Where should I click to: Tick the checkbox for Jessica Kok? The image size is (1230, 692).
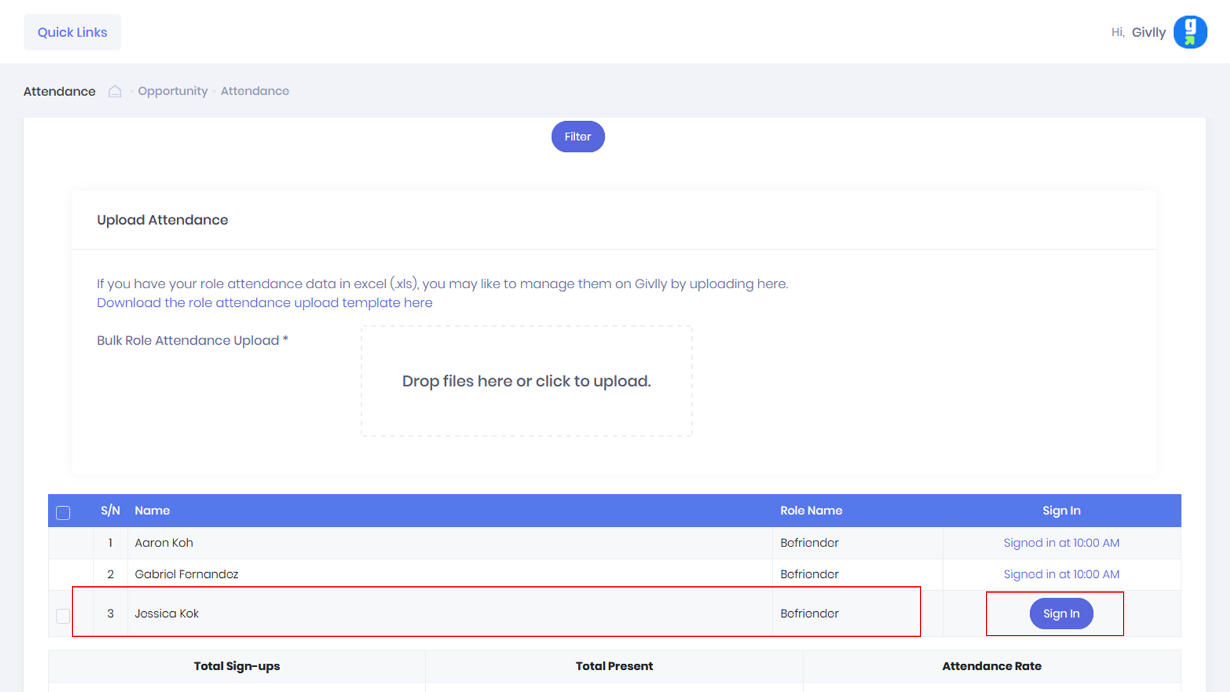[63, 616]
